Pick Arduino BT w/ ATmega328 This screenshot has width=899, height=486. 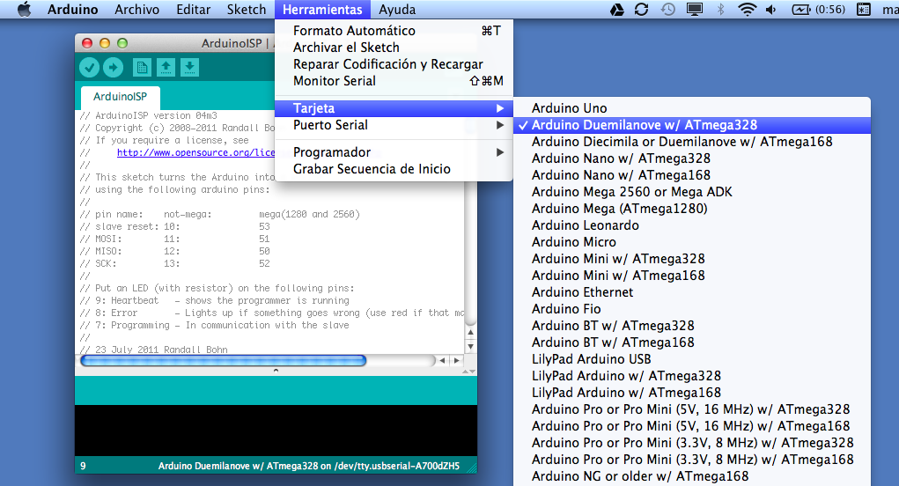coord(692,326)
